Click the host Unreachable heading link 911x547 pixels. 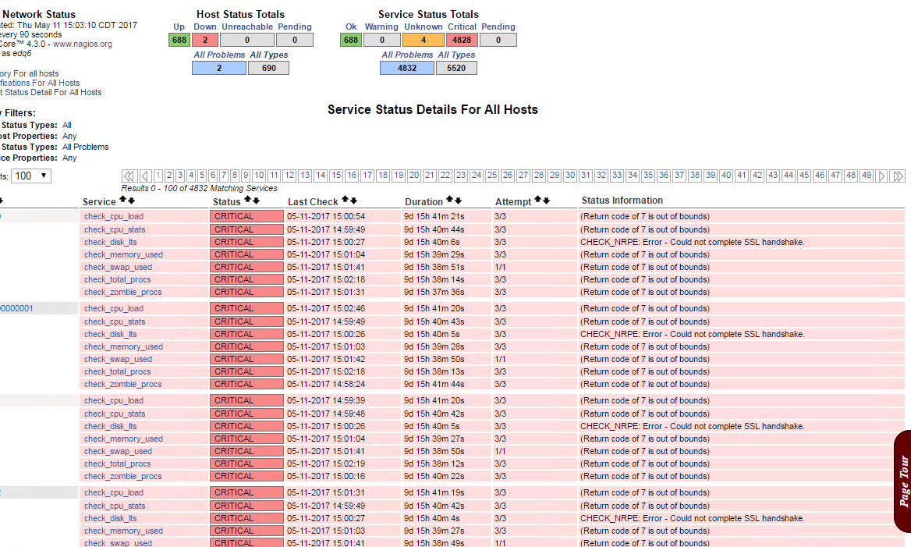[x=247, y=27]
